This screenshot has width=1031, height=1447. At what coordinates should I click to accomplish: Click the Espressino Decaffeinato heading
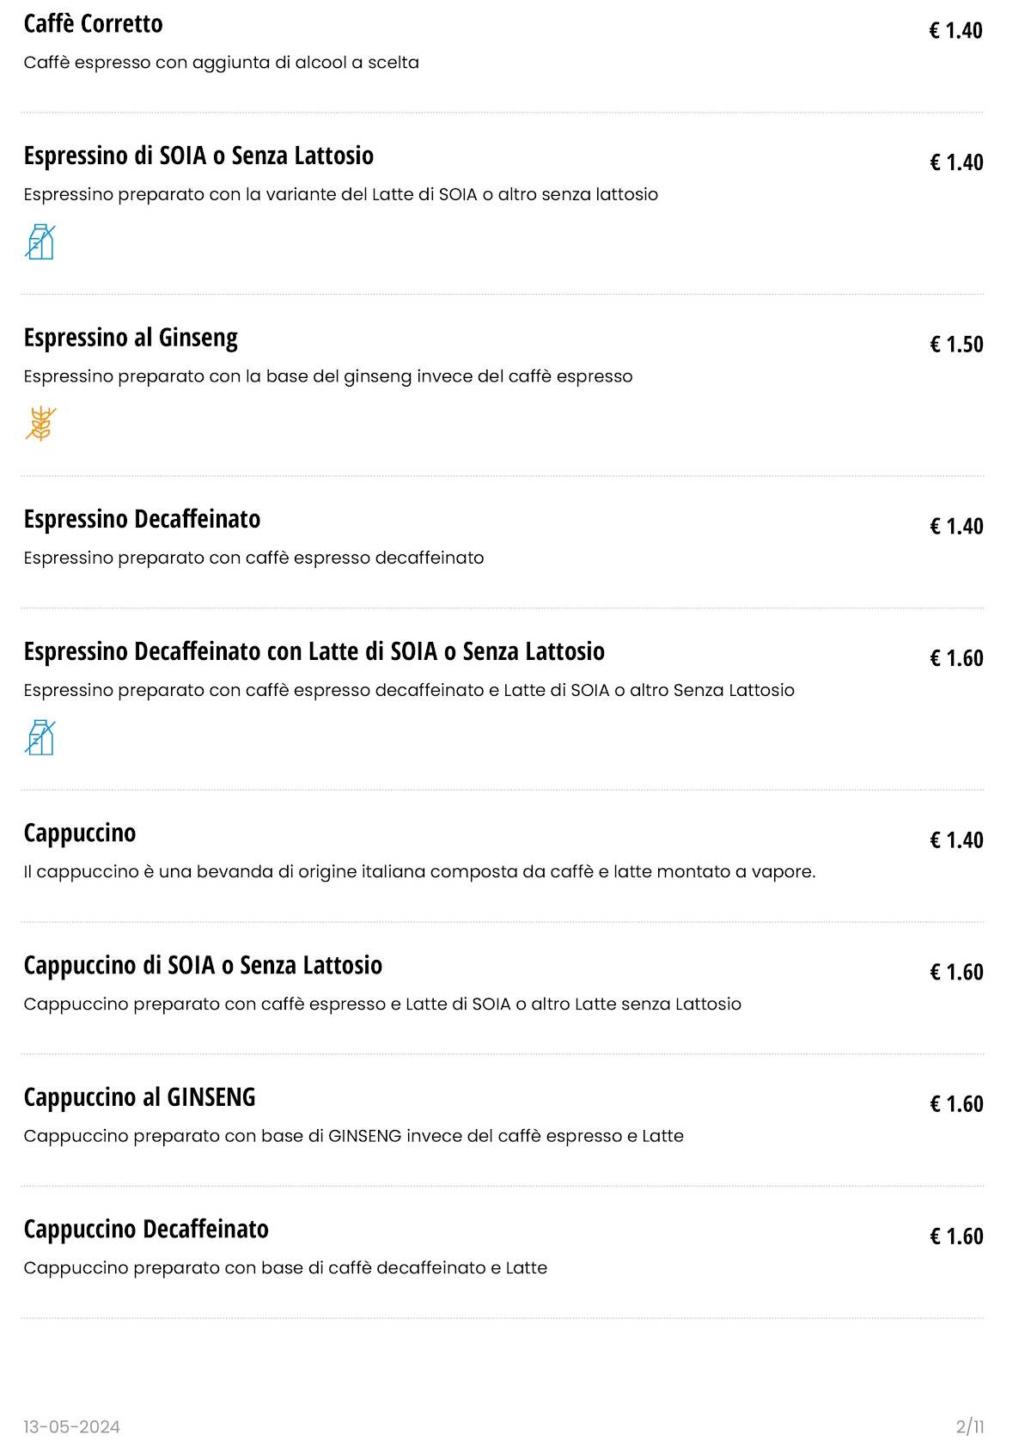point(142,520)
